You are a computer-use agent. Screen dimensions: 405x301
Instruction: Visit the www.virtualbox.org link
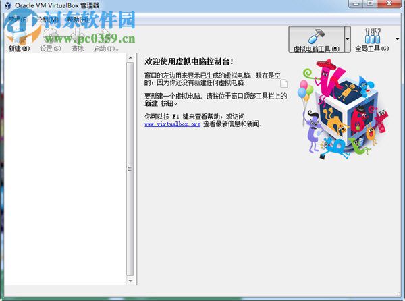click(173, 124)
